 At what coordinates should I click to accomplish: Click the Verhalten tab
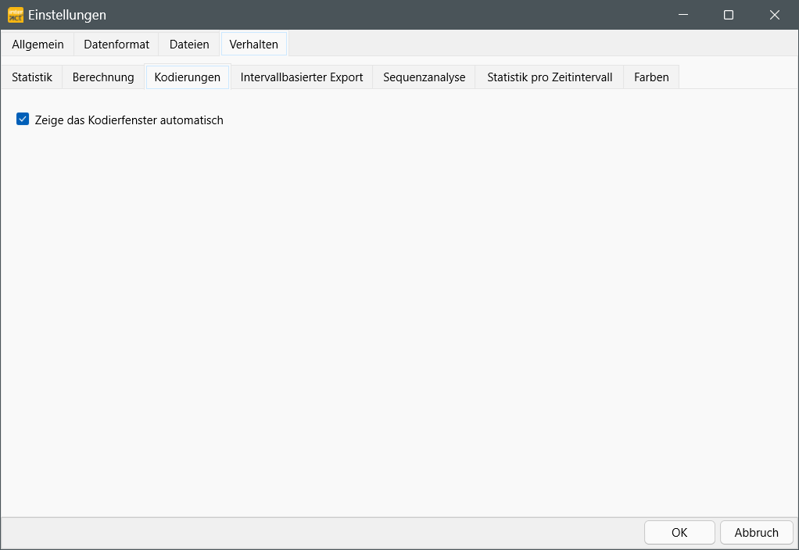click(254, 45)
